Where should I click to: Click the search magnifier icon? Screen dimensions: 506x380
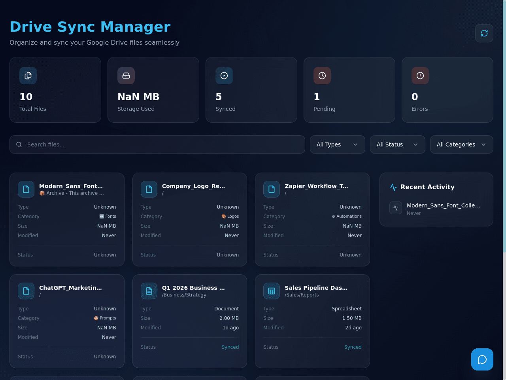tap(19, 144)
